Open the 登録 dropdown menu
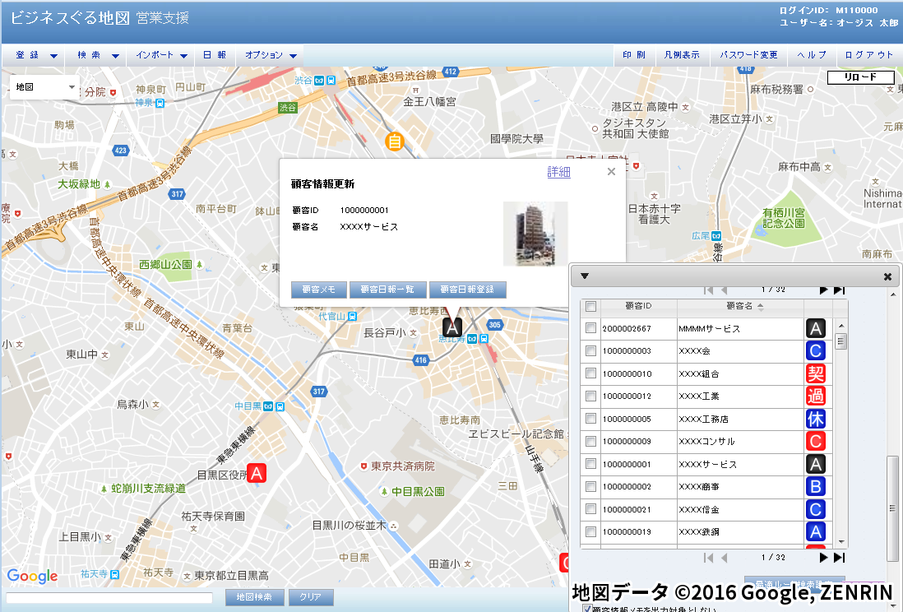The height and width of the screenshot is (612, 903). click(x=35, y=55)
